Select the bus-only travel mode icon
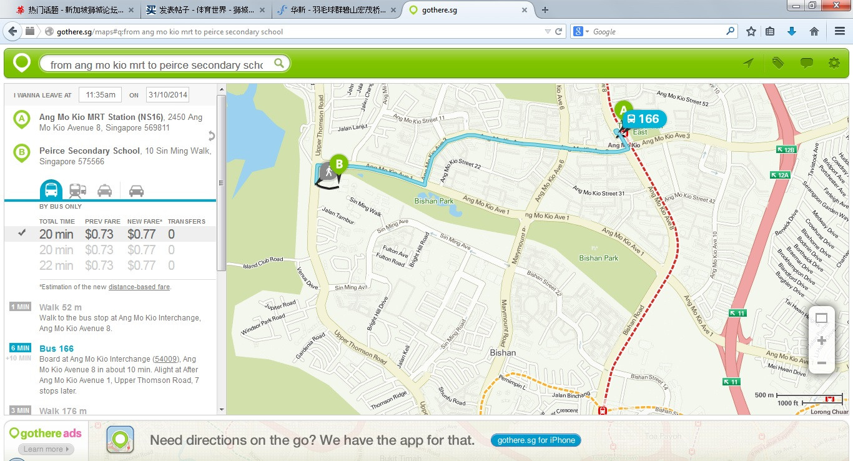The width and height of the screenshot is (853, 461). pyautogui.click(x=51, y=190)
